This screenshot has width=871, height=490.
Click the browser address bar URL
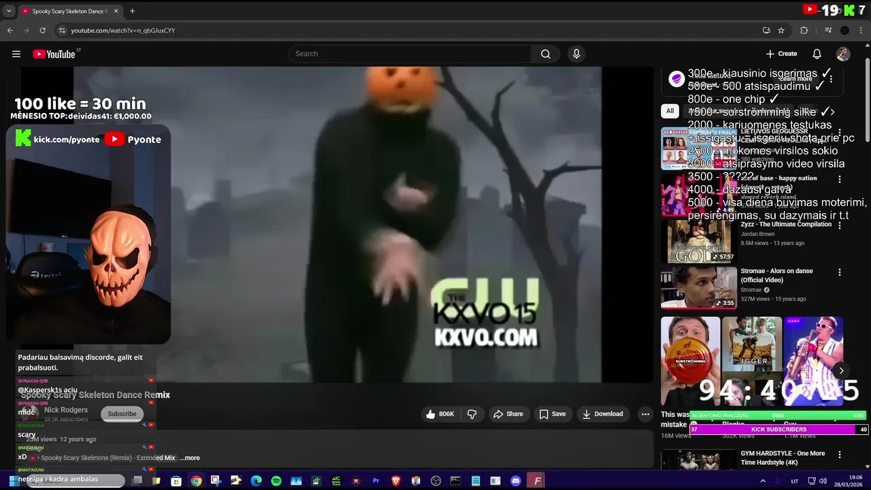[122, 31]
